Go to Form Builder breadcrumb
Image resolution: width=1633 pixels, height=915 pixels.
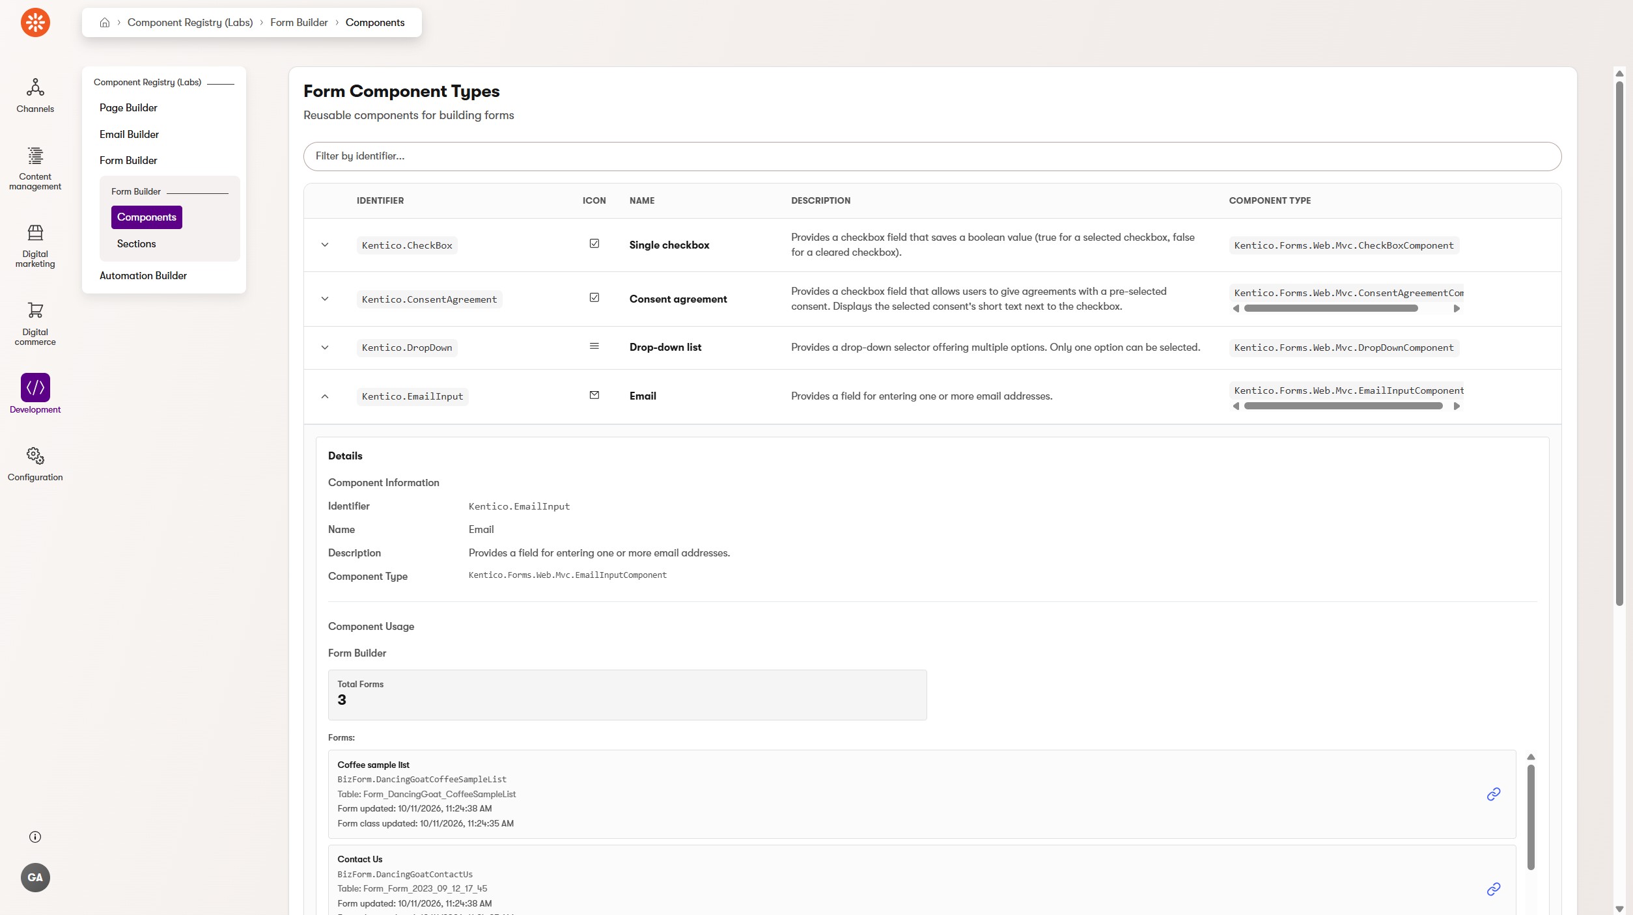pyautogui.click(x=299, y=23)
